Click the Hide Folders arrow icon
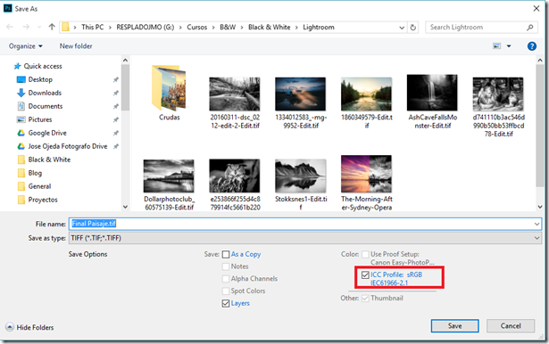The width and height of the screenshot is (549, 344). point(10,327)
